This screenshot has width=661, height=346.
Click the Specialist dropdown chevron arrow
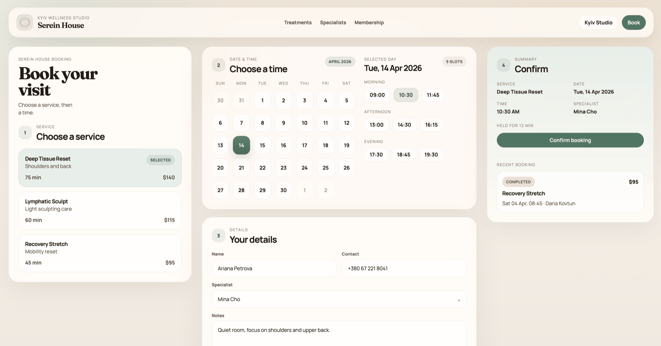(x=459, y=300)
